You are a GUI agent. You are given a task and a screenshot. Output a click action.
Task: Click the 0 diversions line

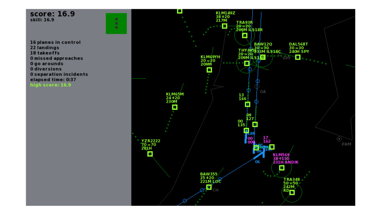(46, 69)
